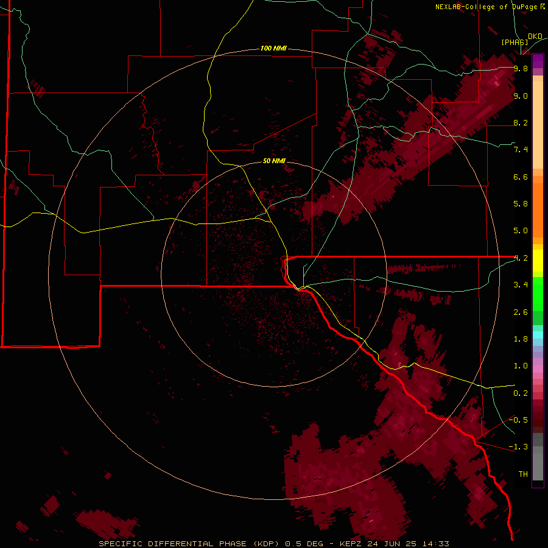Click the 1.8 value on the scale
This screenshot has height=548, width=548.
[521, 339]
